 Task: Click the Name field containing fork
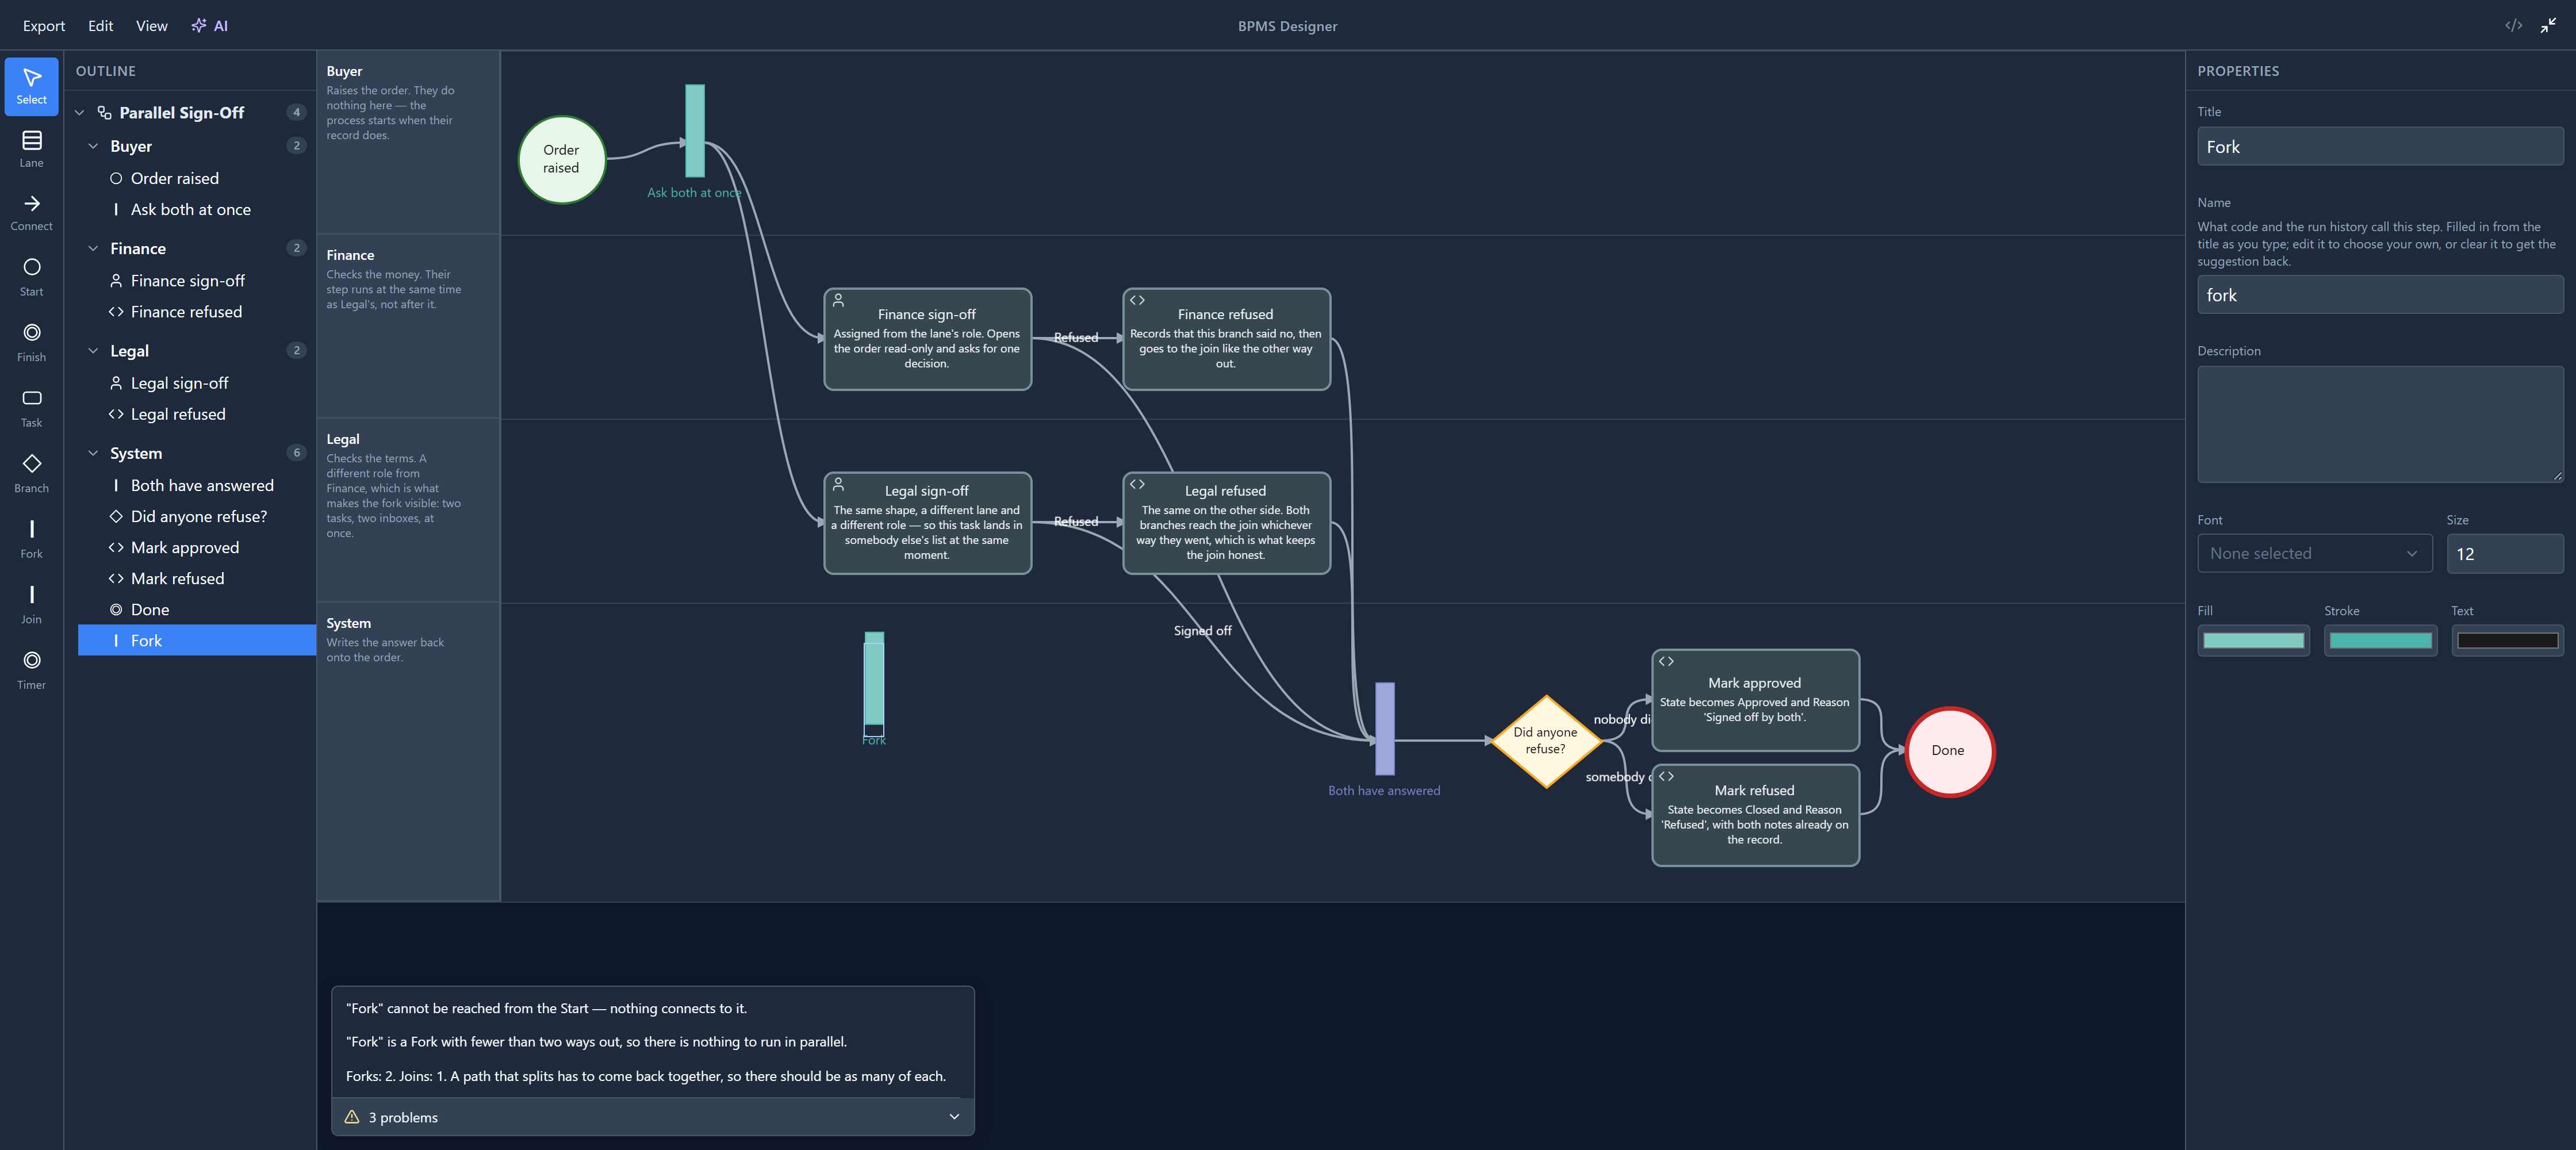(x=2380, y=295)
